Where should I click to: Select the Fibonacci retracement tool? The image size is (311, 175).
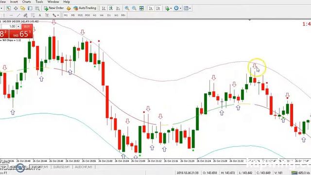(33, 15)
